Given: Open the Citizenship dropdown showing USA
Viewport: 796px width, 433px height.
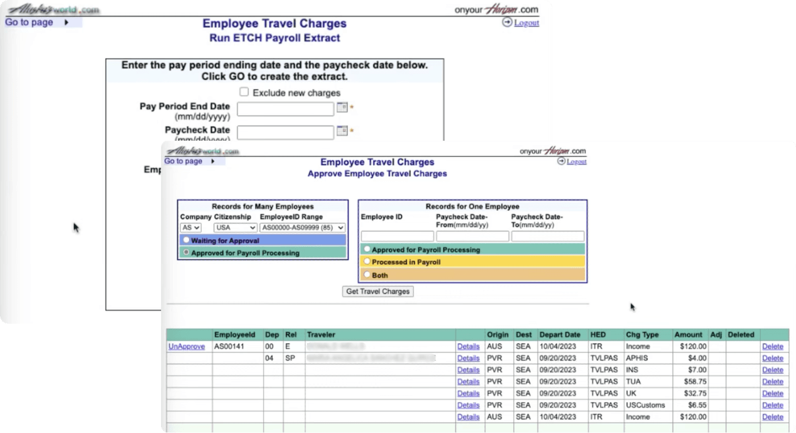Looking at the screenshot, I should click(235, 227).
